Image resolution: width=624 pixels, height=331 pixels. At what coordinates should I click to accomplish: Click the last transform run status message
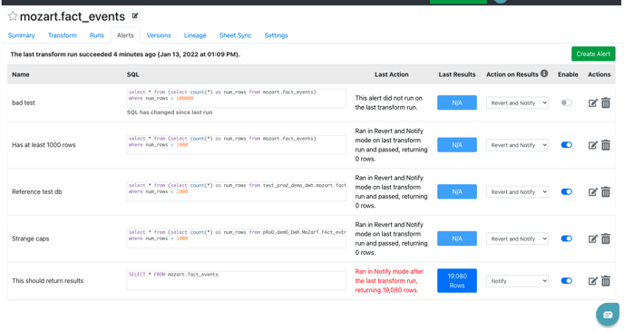pos(125,54)
